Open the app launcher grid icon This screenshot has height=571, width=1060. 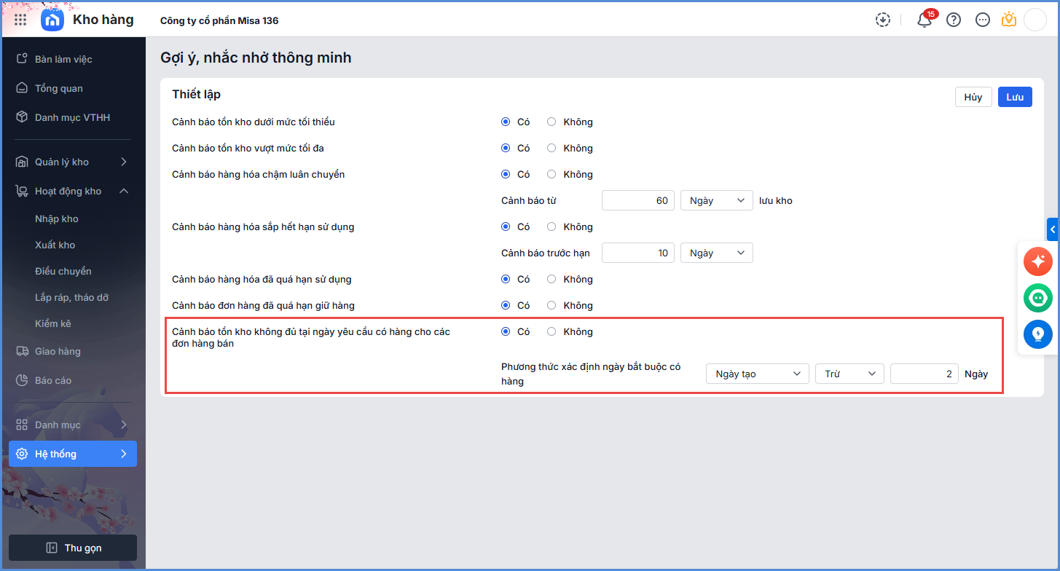20,20
